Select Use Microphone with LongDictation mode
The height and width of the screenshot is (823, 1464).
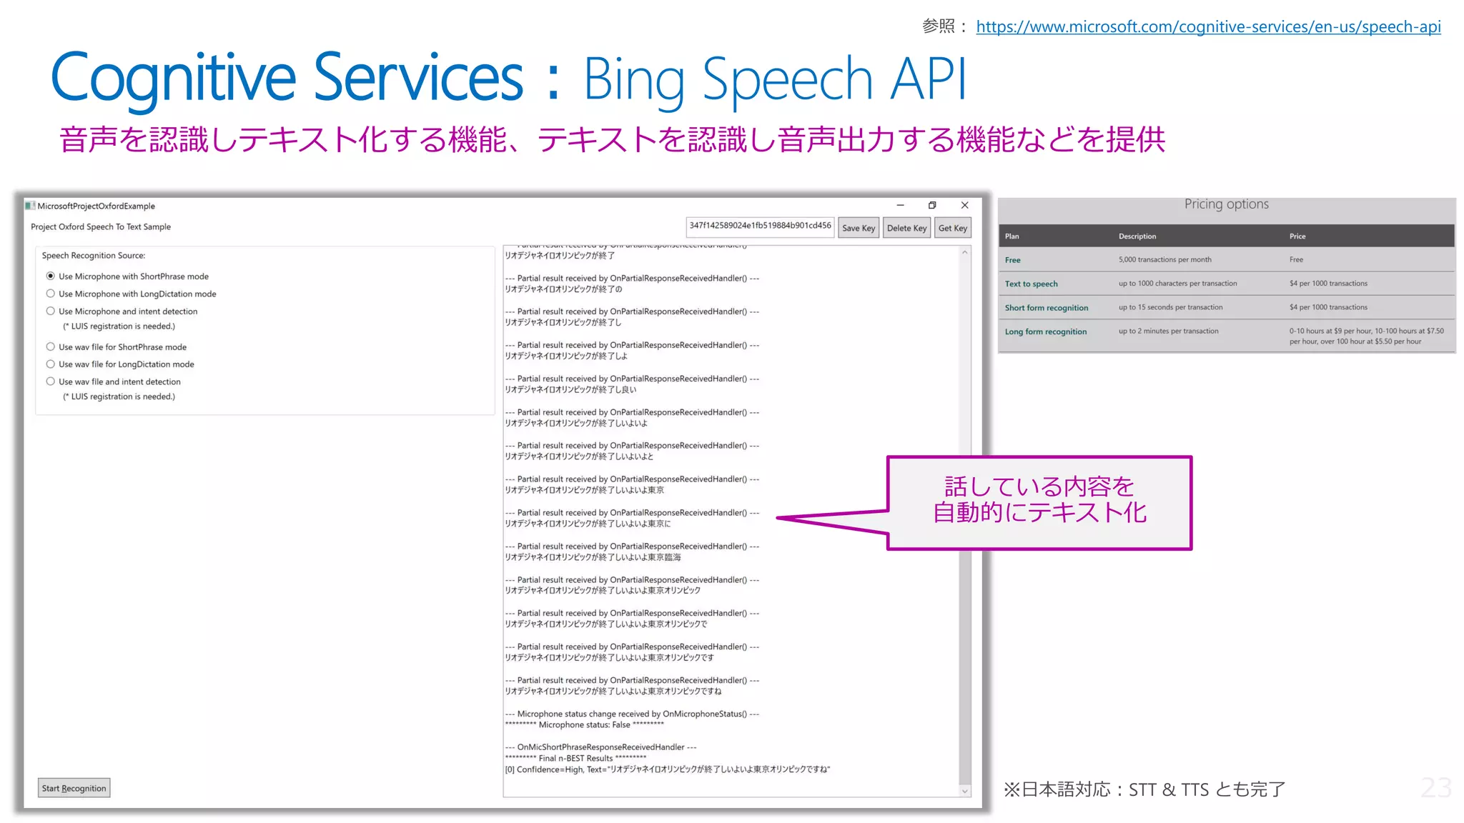[131, 294]
